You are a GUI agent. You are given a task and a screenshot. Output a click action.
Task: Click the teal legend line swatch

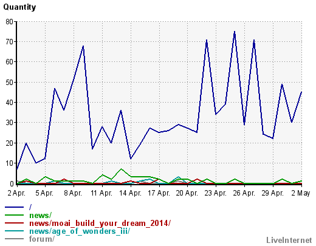point(14,231)
